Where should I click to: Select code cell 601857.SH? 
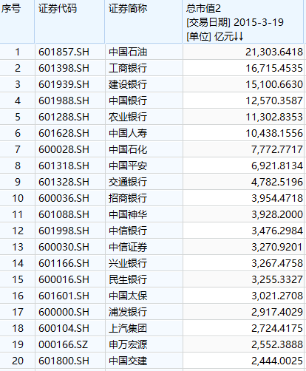point(70,52)
